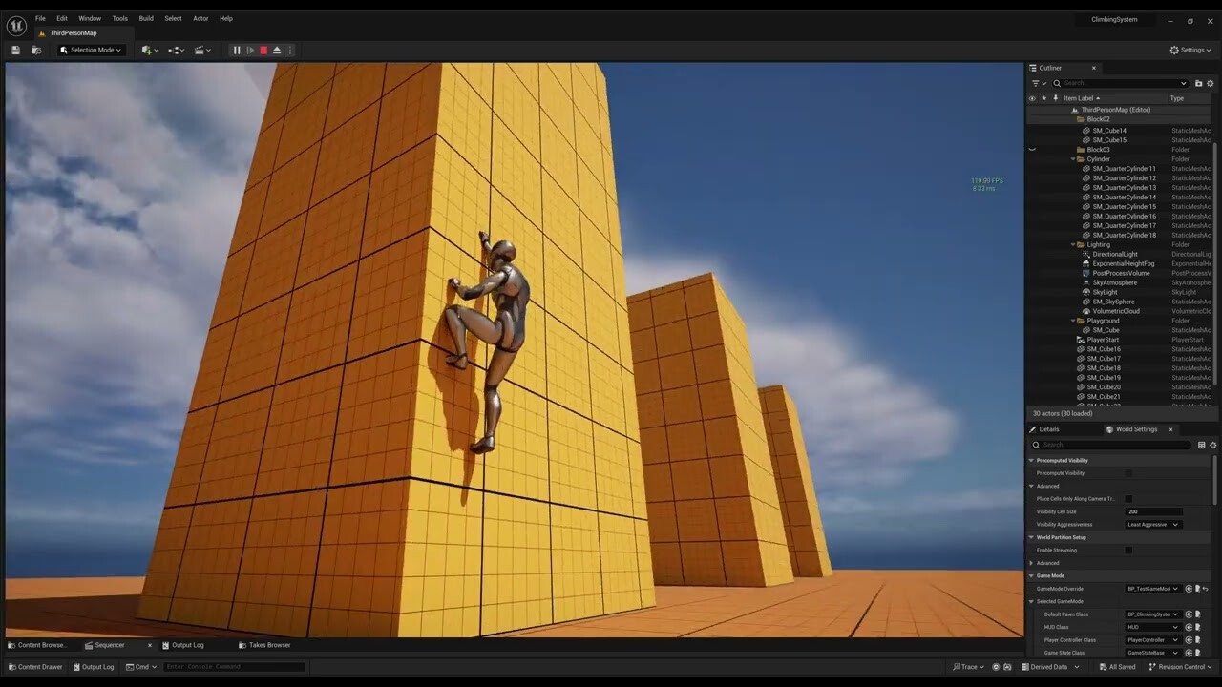Enable the Precompute Visibility checkbox

[1129, 472]
